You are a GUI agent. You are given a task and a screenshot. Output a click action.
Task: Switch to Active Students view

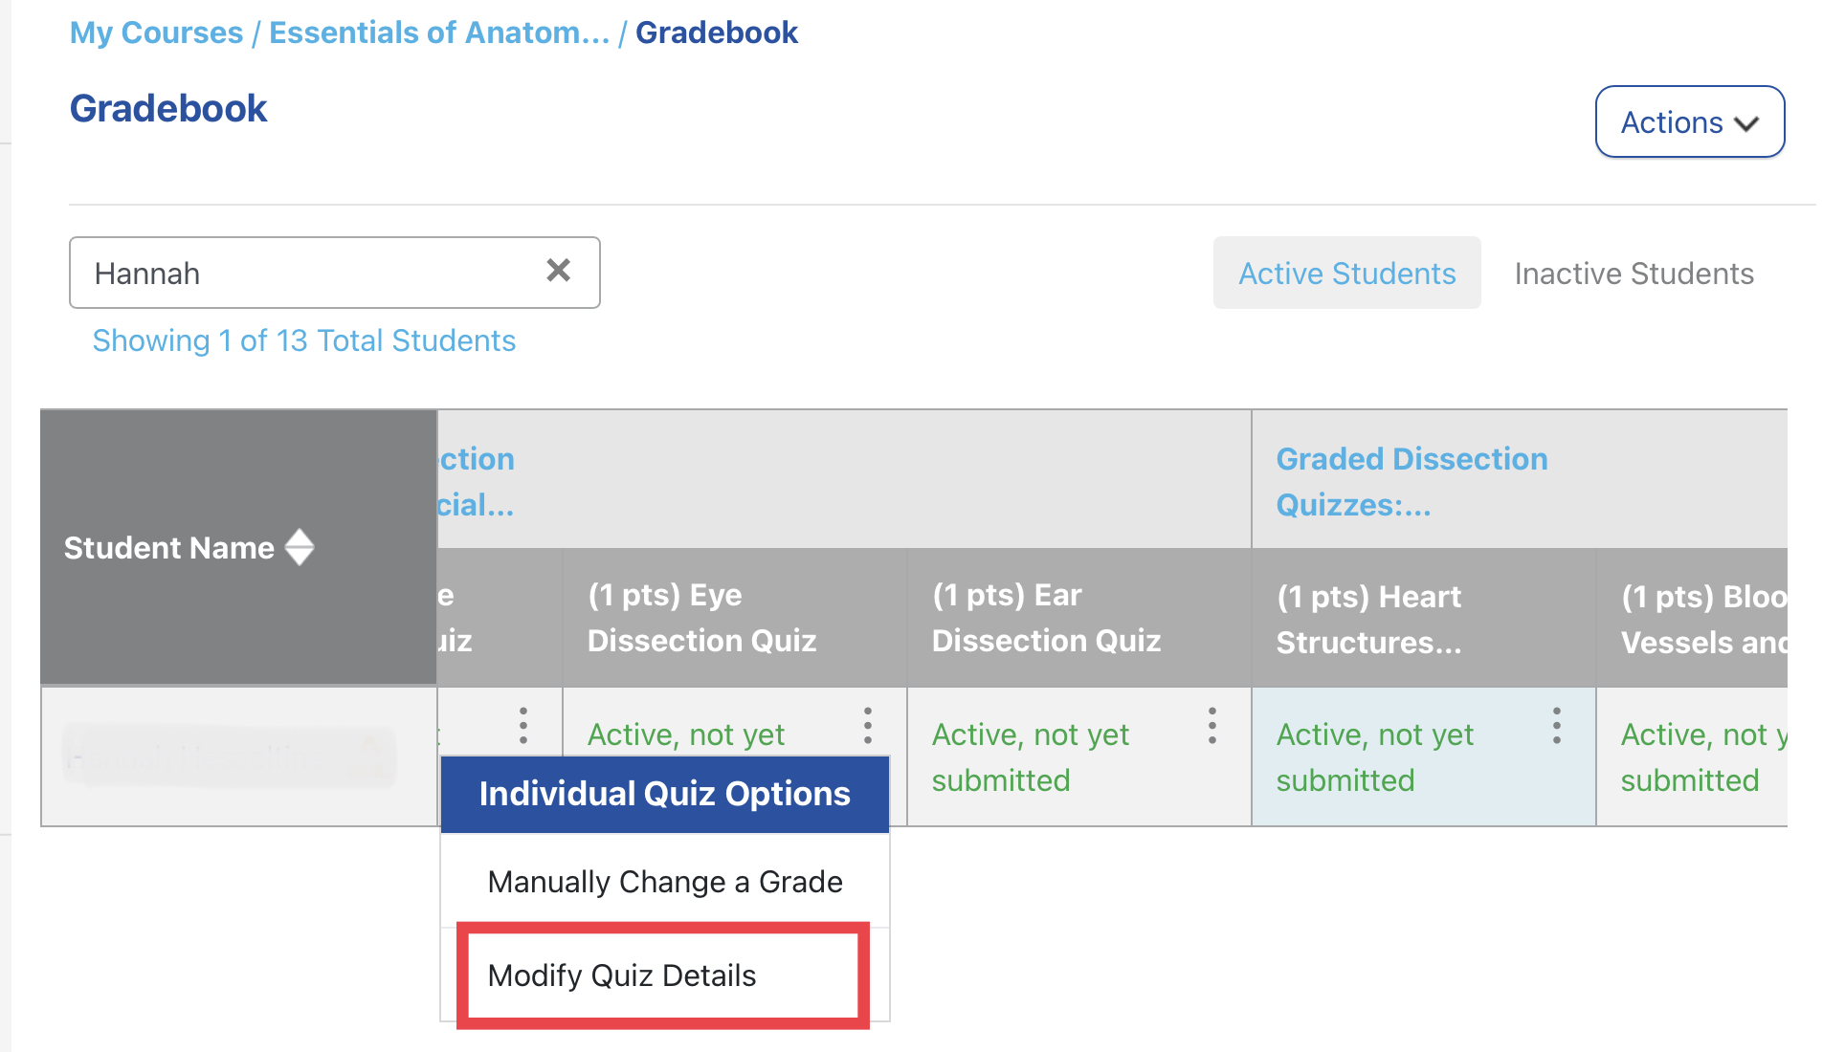1346,273
